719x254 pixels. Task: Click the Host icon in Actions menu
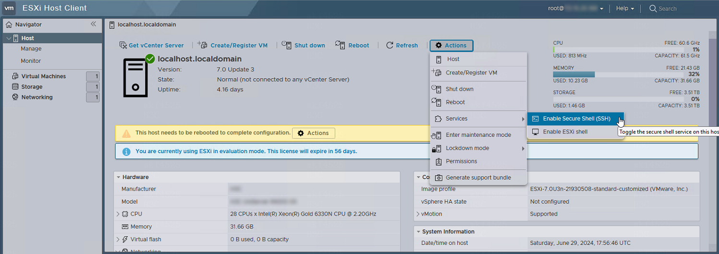point(438,59)
